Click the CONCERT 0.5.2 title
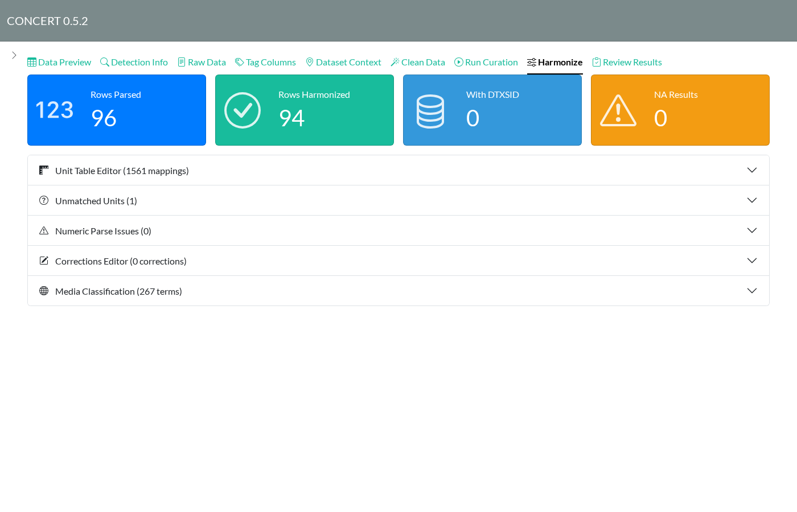This screenshot has width=797, height=512. click(47, 21)
